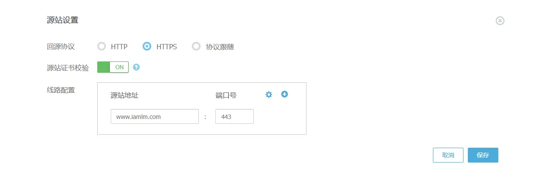This screenshot has width=545, height=173.
Task: Select the HTTPS radio button
Action: click(x=147, y=46)
